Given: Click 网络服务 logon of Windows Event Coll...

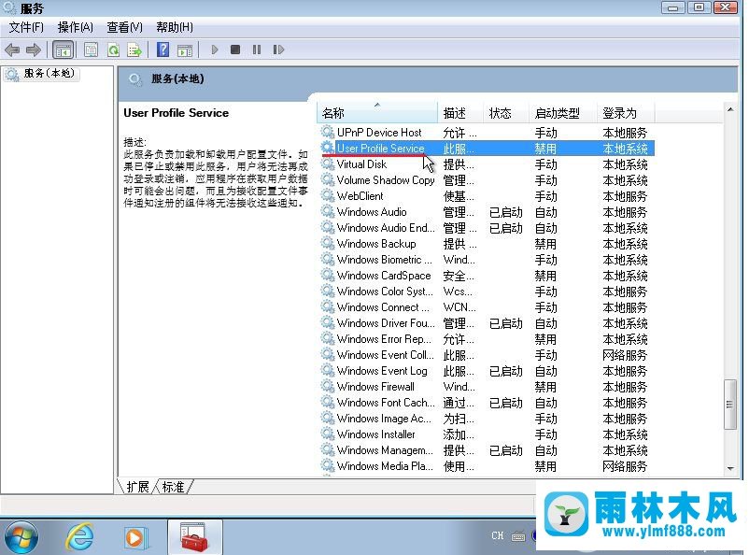Looking at the screenshot, I should pos(625,355).
